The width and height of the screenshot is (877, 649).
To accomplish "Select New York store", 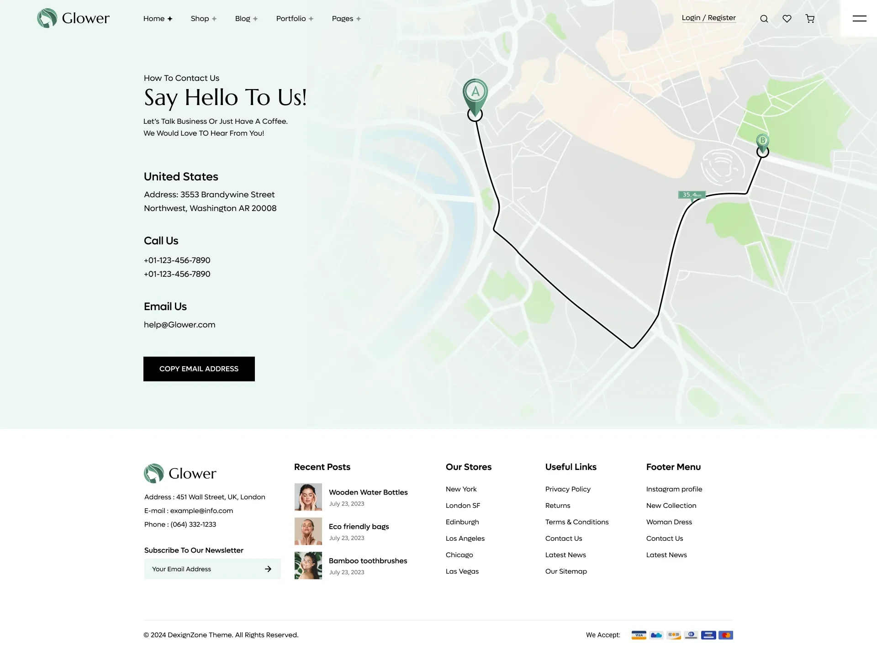I will click(461, 489).
